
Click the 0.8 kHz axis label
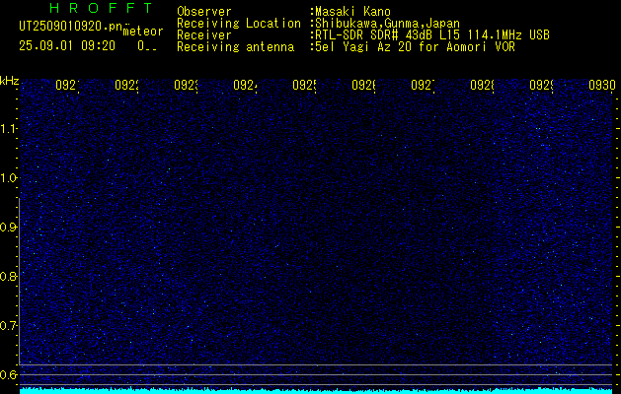[9, 276]
